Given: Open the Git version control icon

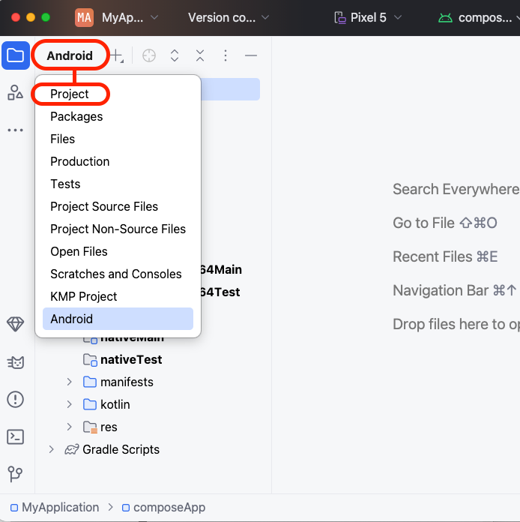Looking at the screenshot, I should tap(15, 474).
